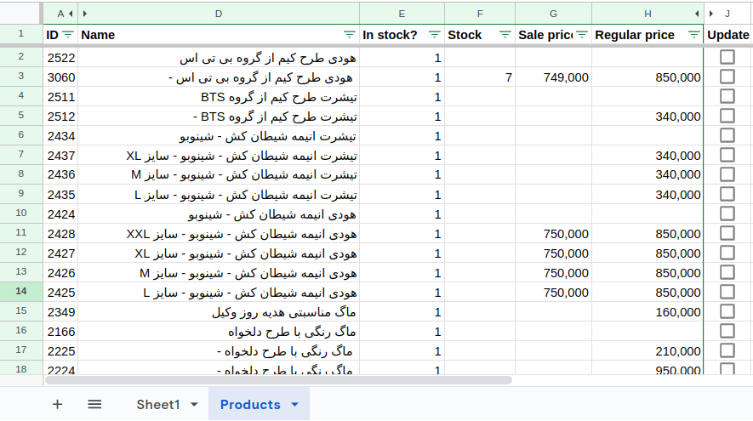
Task: Select column G header
Action: coord(553,14)
